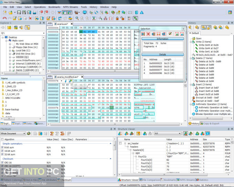
Task: Open the Bookmarks menu
Action: coord(54,7)
